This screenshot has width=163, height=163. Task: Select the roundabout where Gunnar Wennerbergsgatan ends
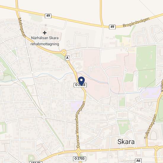tap(79, 151)
